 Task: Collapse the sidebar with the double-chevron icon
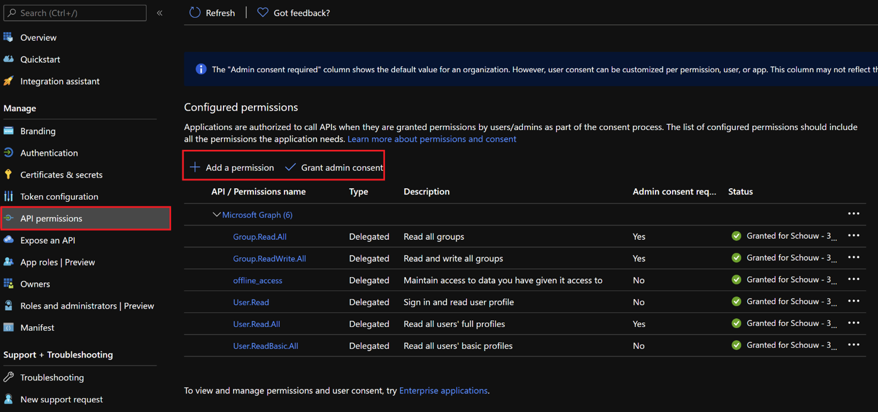tap(160, 13)
